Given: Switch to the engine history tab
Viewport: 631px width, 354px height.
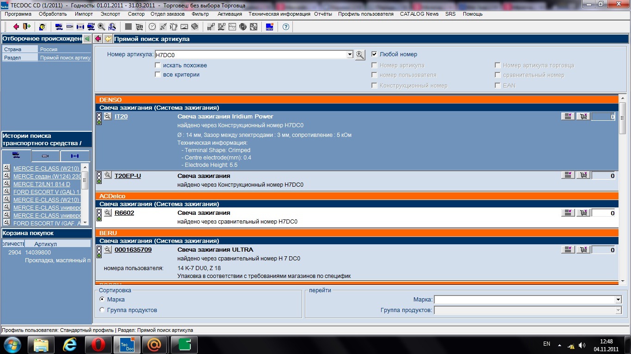Looking at the screenshot, I should (45, 156).
